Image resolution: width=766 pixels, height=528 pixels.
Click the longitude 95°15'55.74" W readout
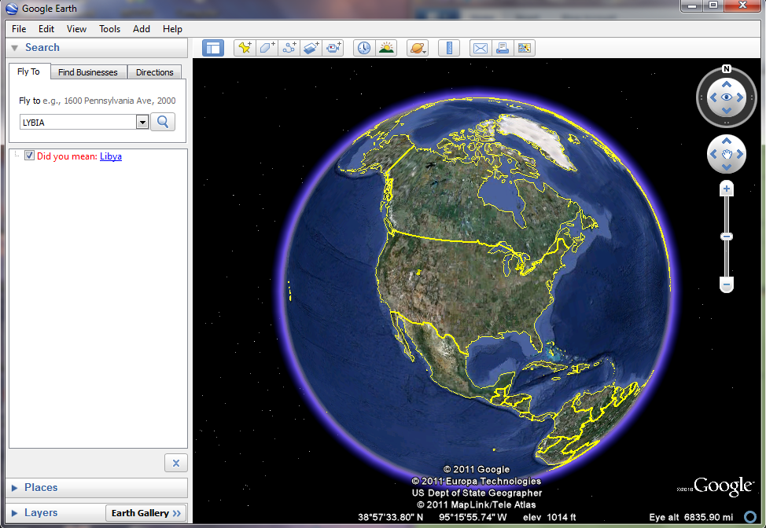tap(473, 517)
